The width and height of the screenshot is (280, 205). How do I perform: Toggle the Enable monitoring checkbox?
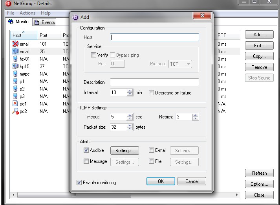(79, 182)
